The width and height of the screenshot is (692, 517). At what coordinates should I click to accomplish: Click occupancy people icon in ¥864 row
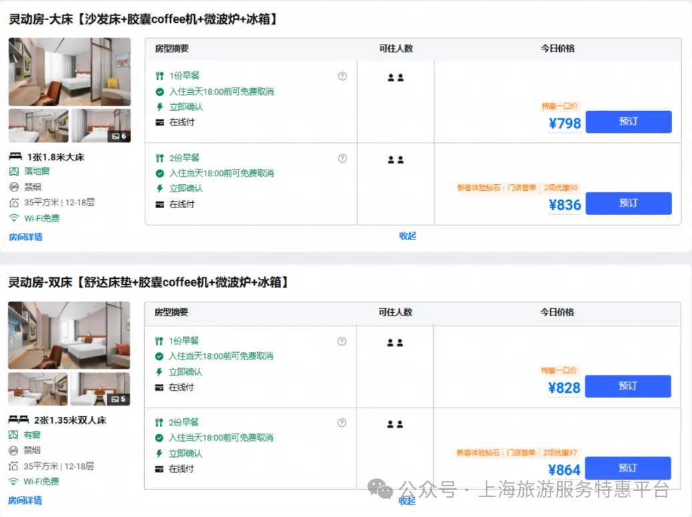click(395, 424)
